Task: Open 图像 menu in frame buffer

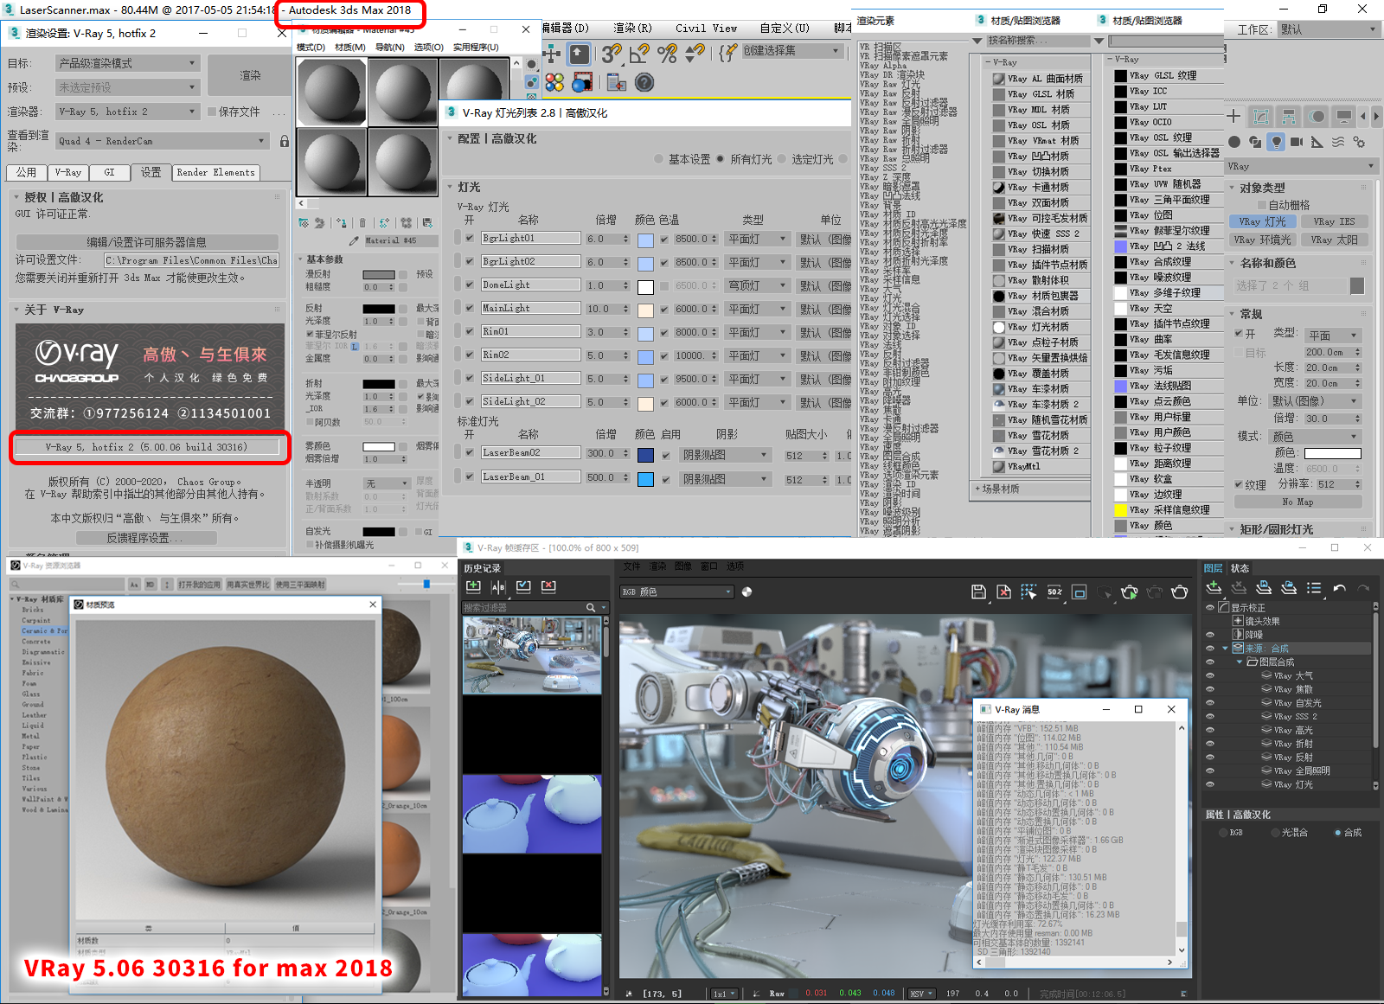Action: 682,566
